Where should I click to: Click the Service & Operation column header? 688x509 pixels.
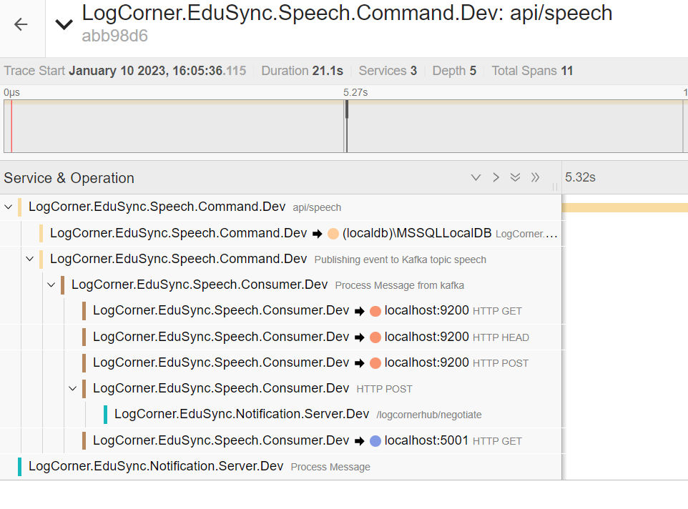click(69, 178)
